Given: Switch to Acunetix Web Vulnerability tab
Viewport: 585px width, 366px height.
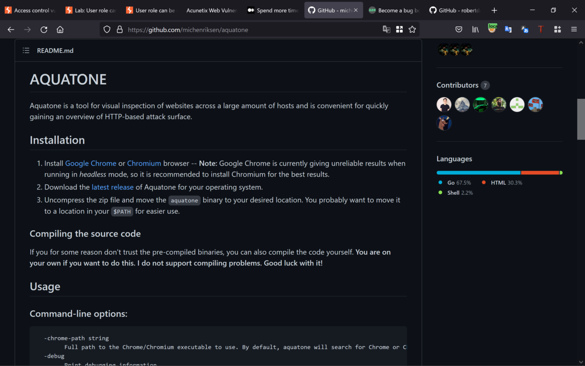Looking at the screenshot, I should 212,10.
